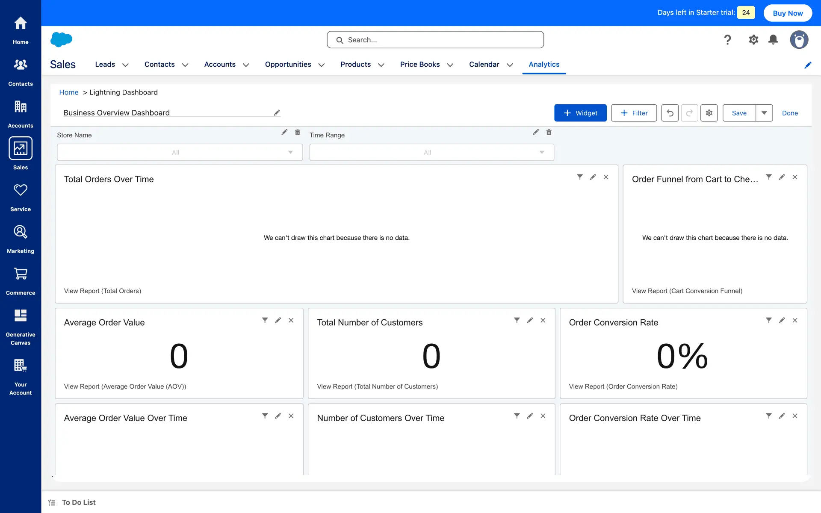Edit the Time Range filter pencil

click(x=536, y=132)
